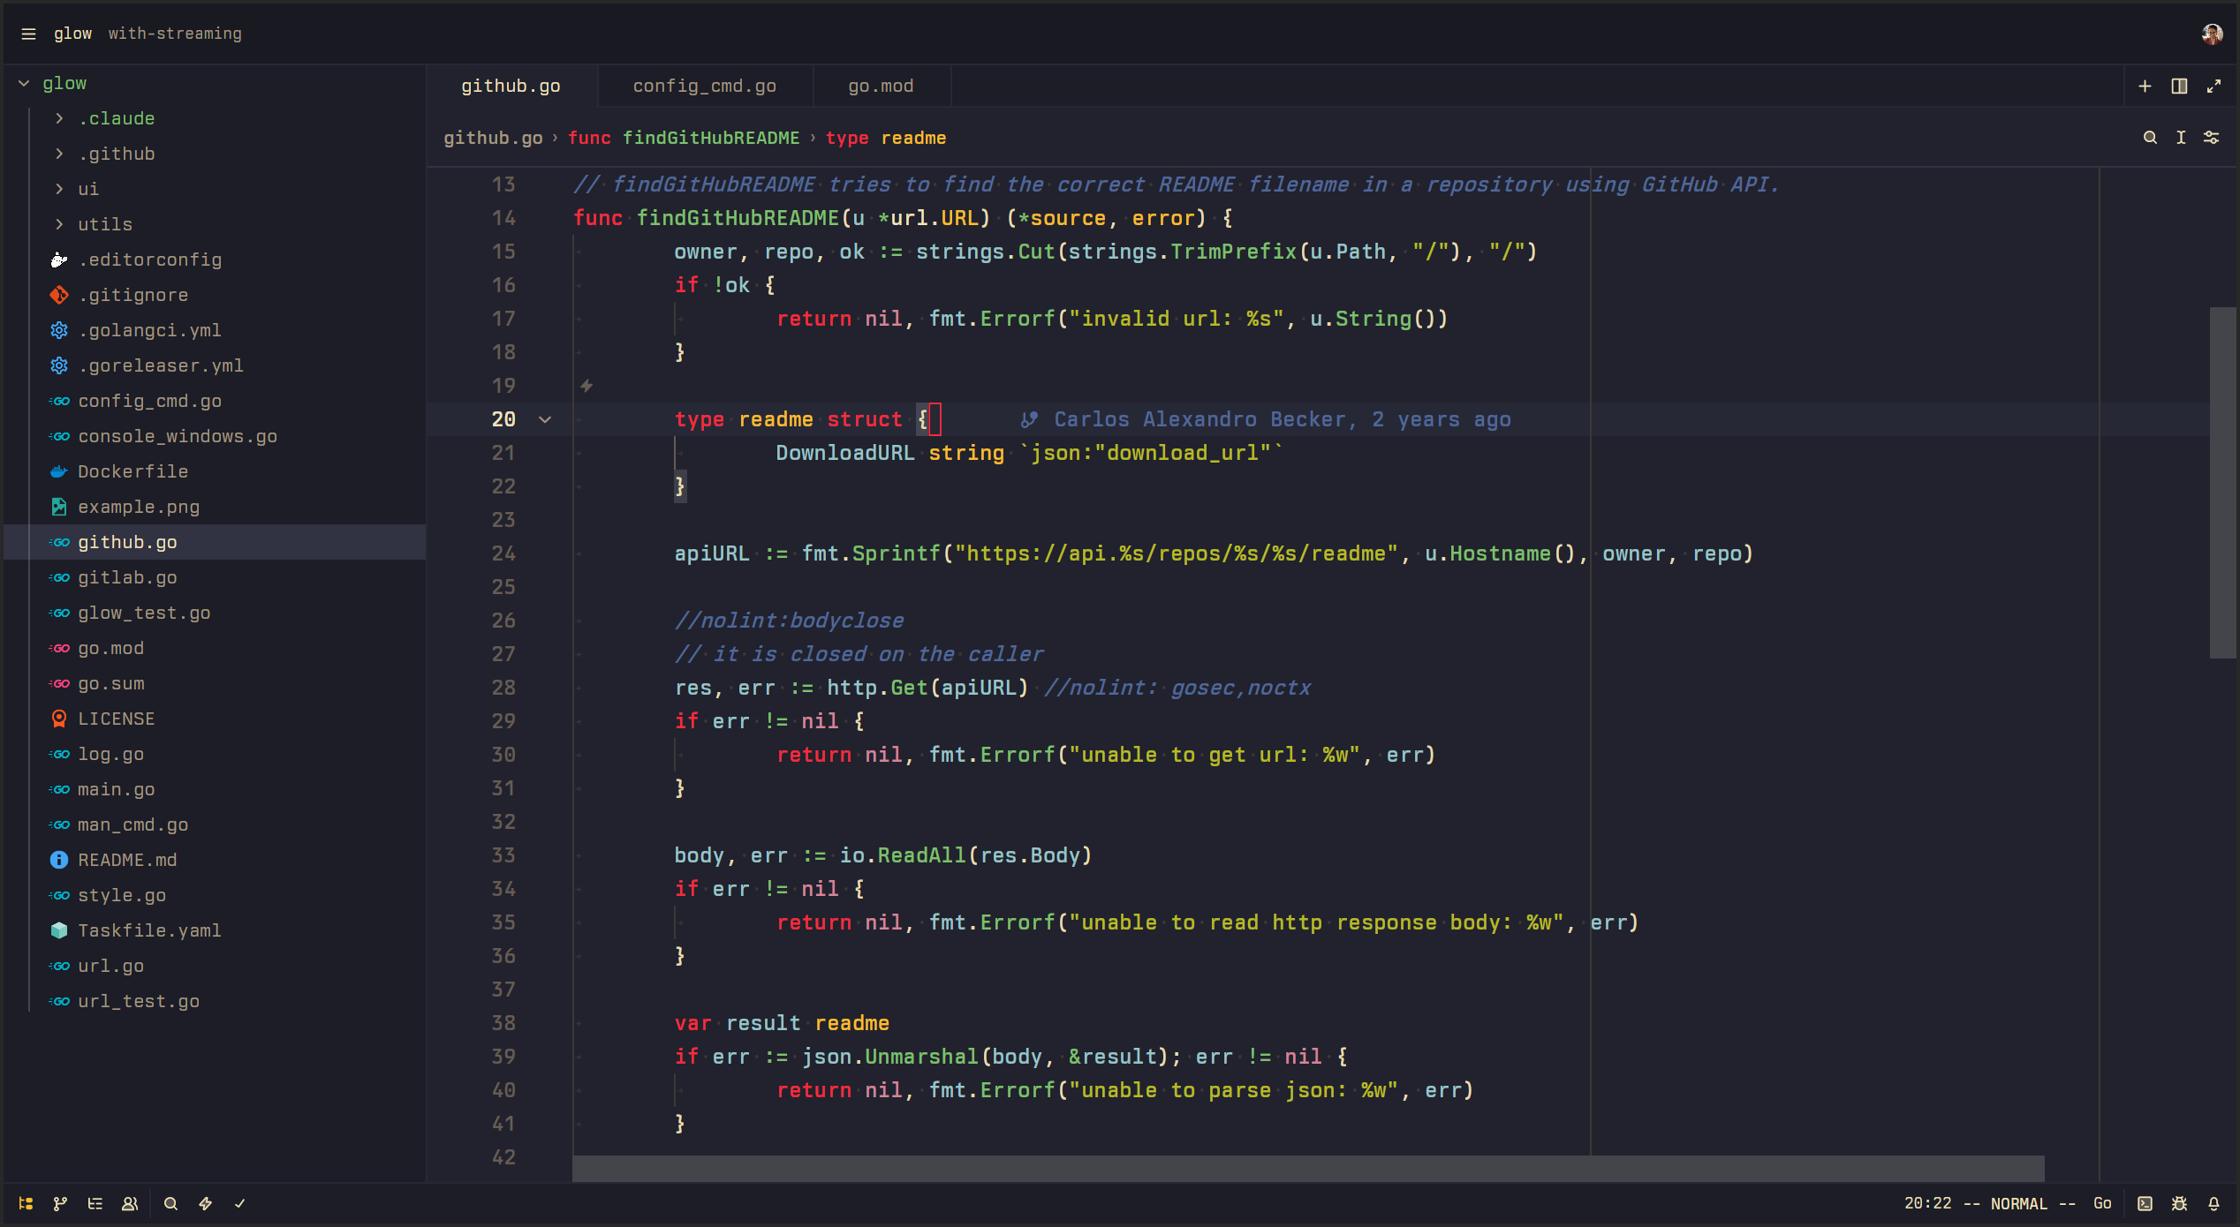
Task: Open log.go file
Action: point(216,754)
